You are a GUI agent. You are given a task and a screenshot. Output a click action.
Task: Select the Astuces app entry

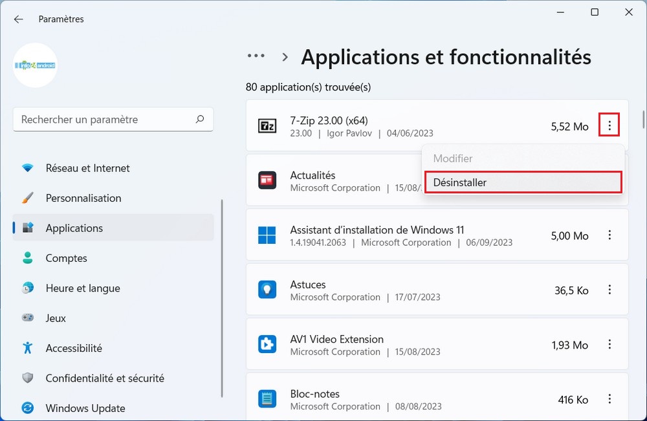coord(437,290)
